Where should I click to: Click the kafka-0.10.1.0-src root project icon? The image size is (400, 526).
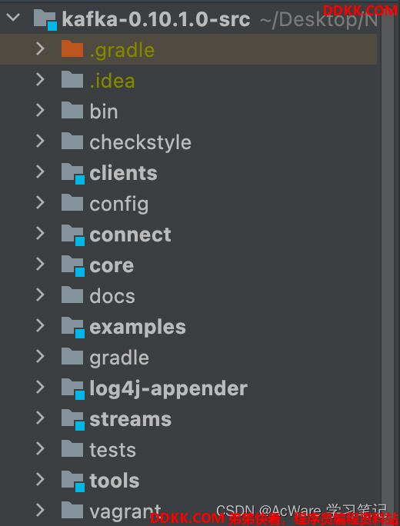point(45,20)
